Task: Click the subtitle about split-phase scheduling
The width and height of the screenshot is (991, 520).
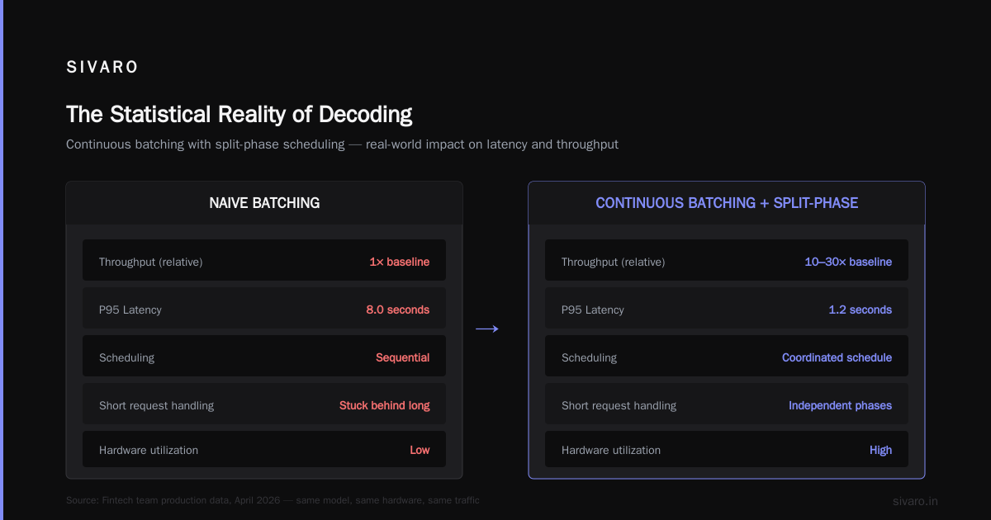Action: tap(342, 144)
